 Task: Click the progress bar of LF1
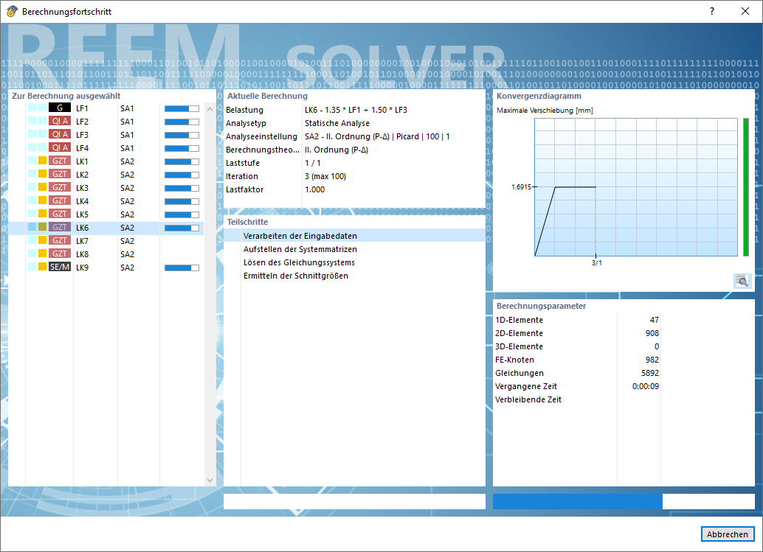coord(182,108)
